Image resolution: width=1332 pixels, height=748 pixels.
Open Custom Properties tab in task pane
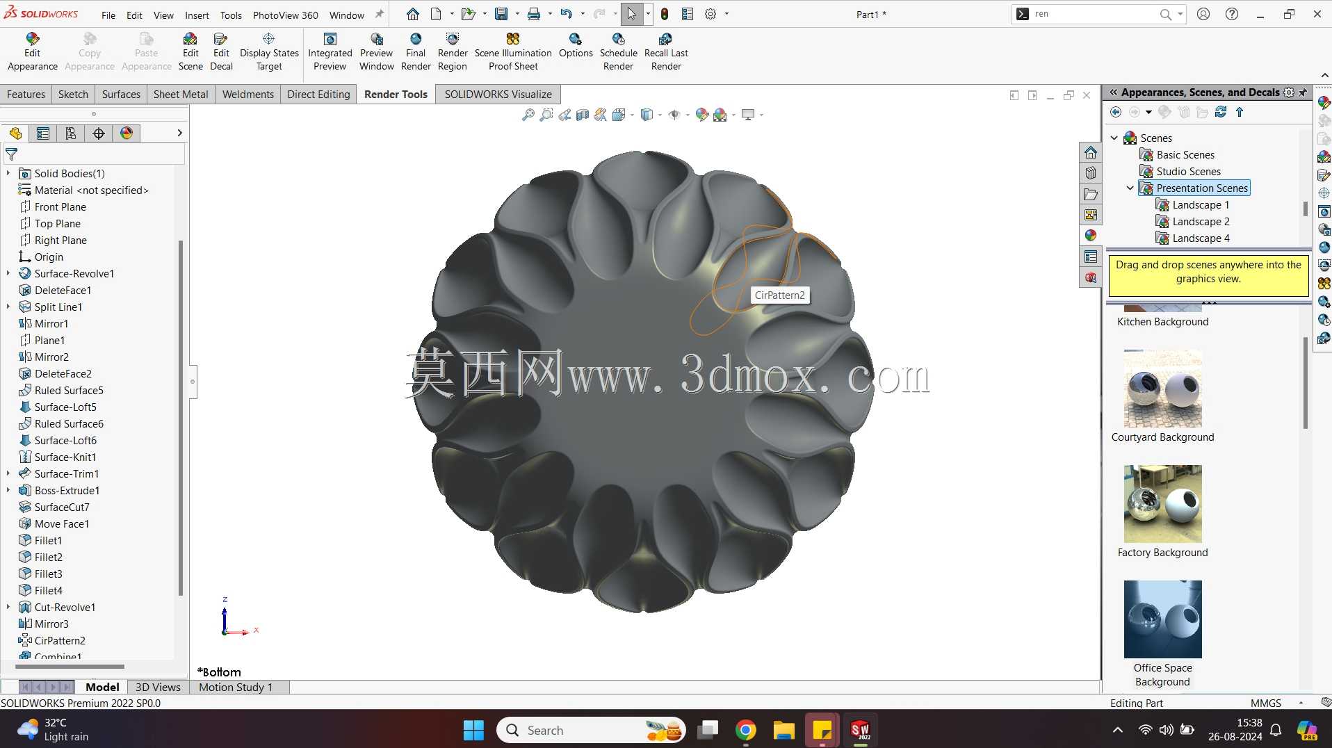point(1090,257)
